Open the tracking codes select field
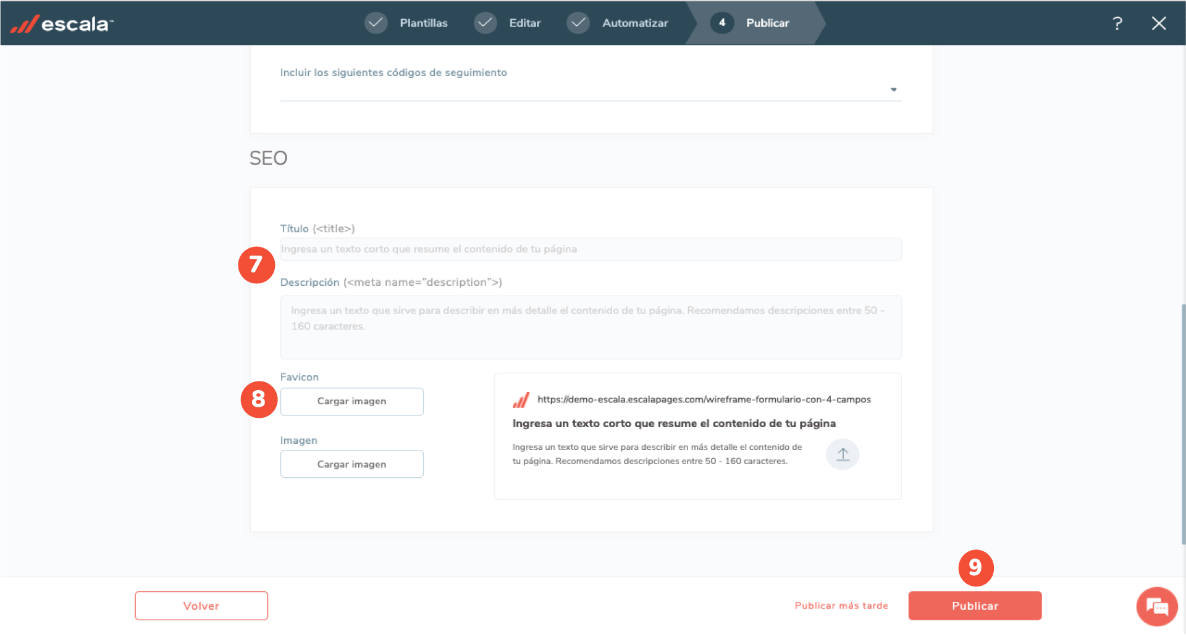The height and width of the screenshot is (637, 1186). click(581, 90)
